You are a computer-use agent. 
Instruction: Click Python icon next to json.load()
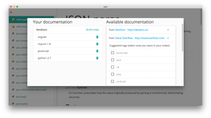click(13, 97)
